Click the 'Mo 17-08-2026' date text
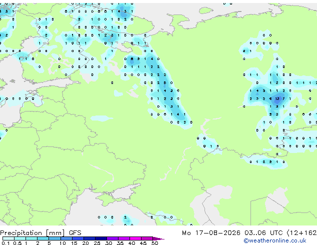The width and height of the screenshot is (317, 245). [211, 233]
